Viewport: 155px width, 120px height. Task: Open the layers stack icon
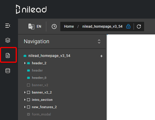pos(8,40)
